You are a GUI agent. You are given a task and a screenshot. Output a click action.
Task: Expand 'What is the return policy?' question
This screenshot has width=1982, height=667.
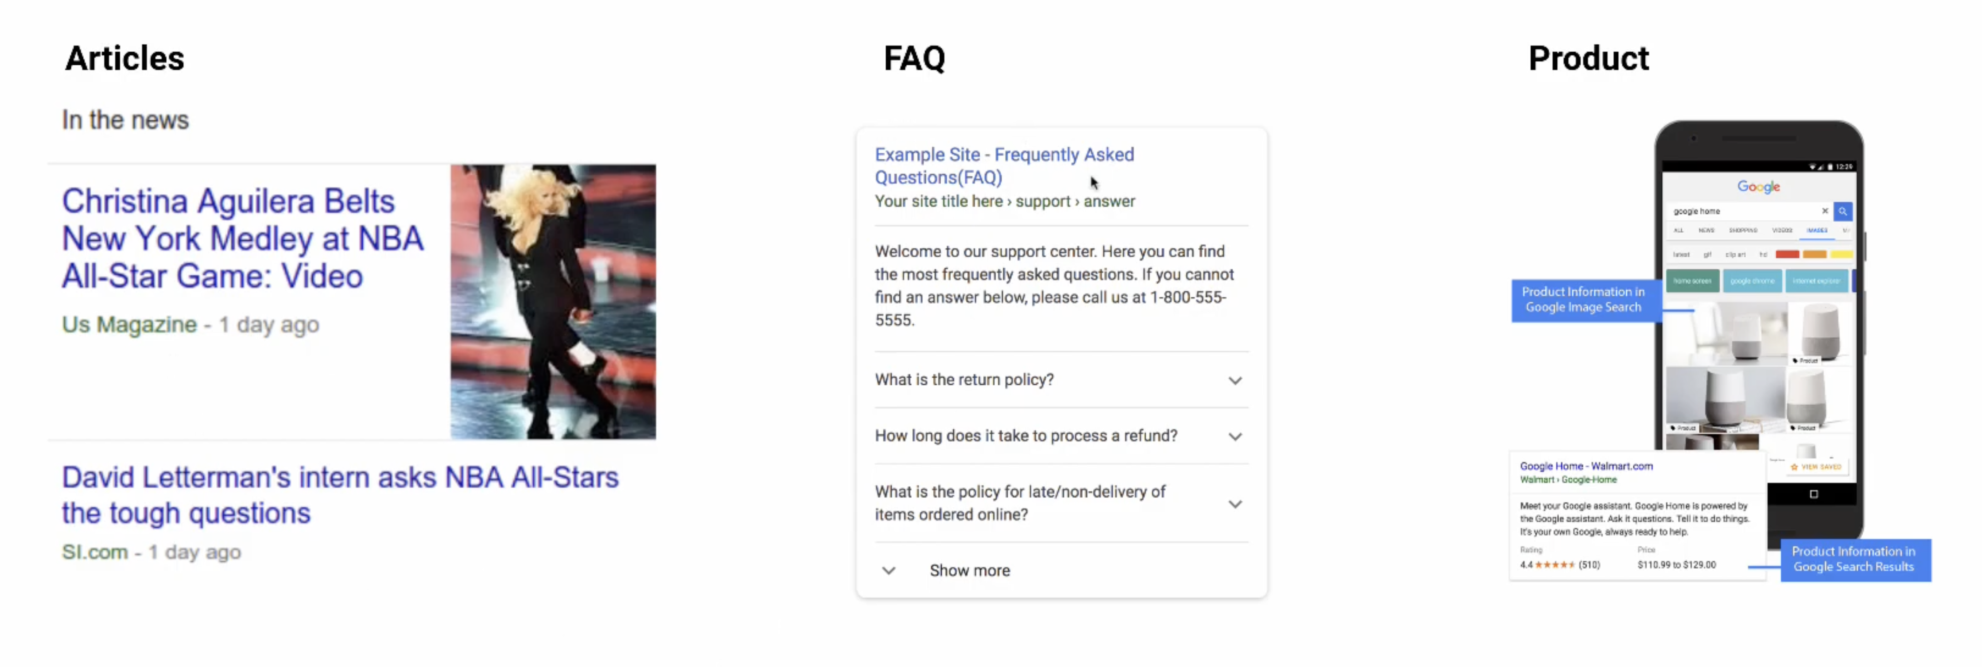coord(1234,381)
